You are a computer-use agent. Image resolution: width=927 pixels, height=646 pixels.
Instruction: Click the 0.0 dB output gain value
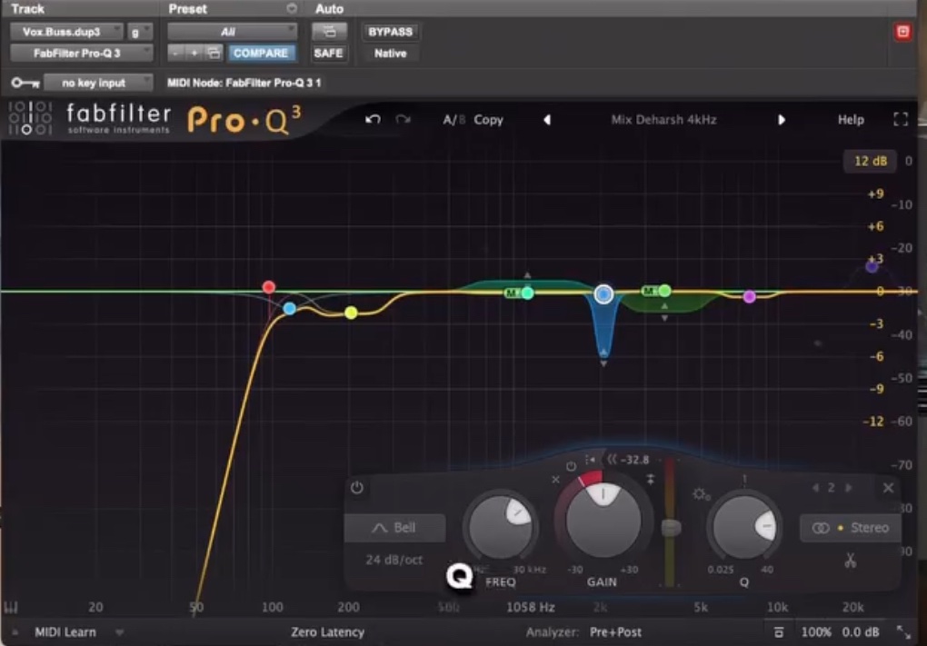click(x=860, y=631)
